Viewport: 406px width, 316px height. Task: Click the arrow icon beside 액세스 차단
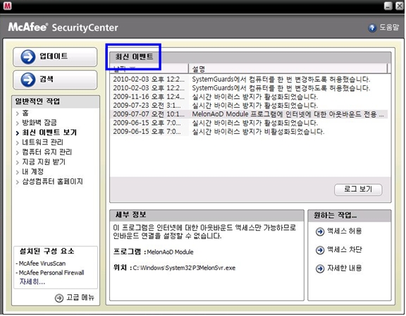point(320,250)
